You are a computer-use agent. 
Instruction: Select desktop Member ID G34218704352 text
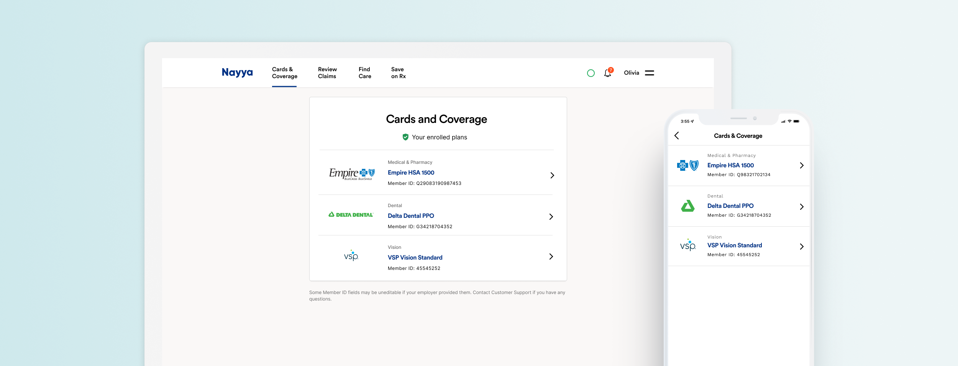[x=420, y=227]
